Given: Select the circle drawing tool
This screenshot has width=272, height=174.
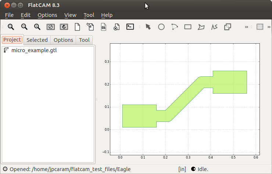Looking at the screenshot, I should tap(161, 27).
